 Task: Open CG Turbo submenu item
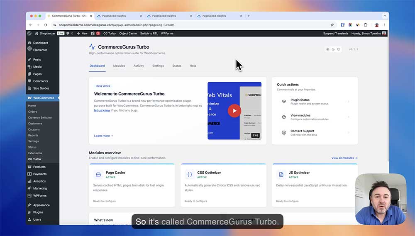pos(34,159)
